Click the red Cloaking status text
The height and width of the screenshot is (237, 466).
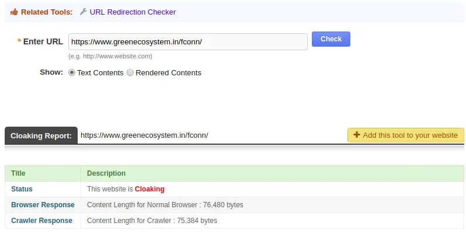click(x=149, y=189)
